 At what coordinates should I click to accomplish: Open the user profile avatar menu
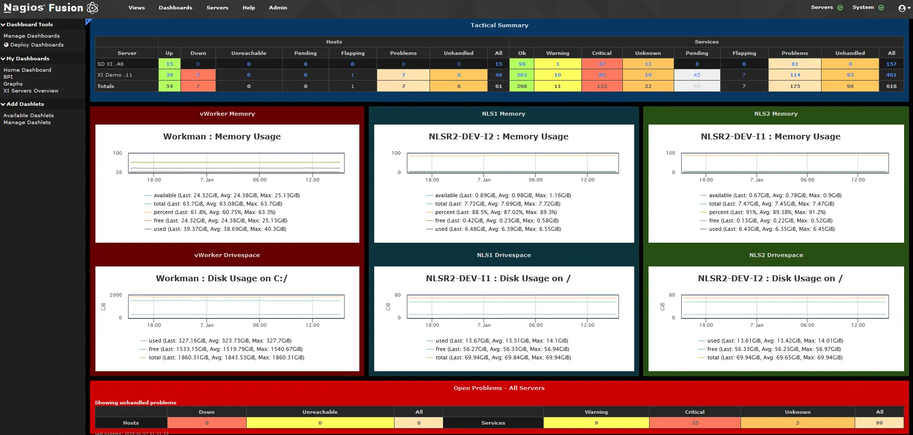point(902,8)
